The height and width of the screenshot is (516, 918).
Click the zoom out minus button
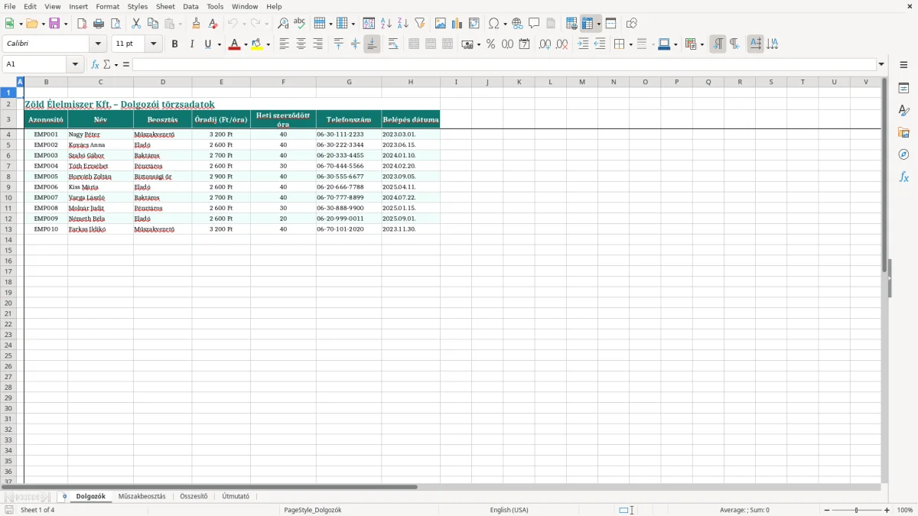827,510
